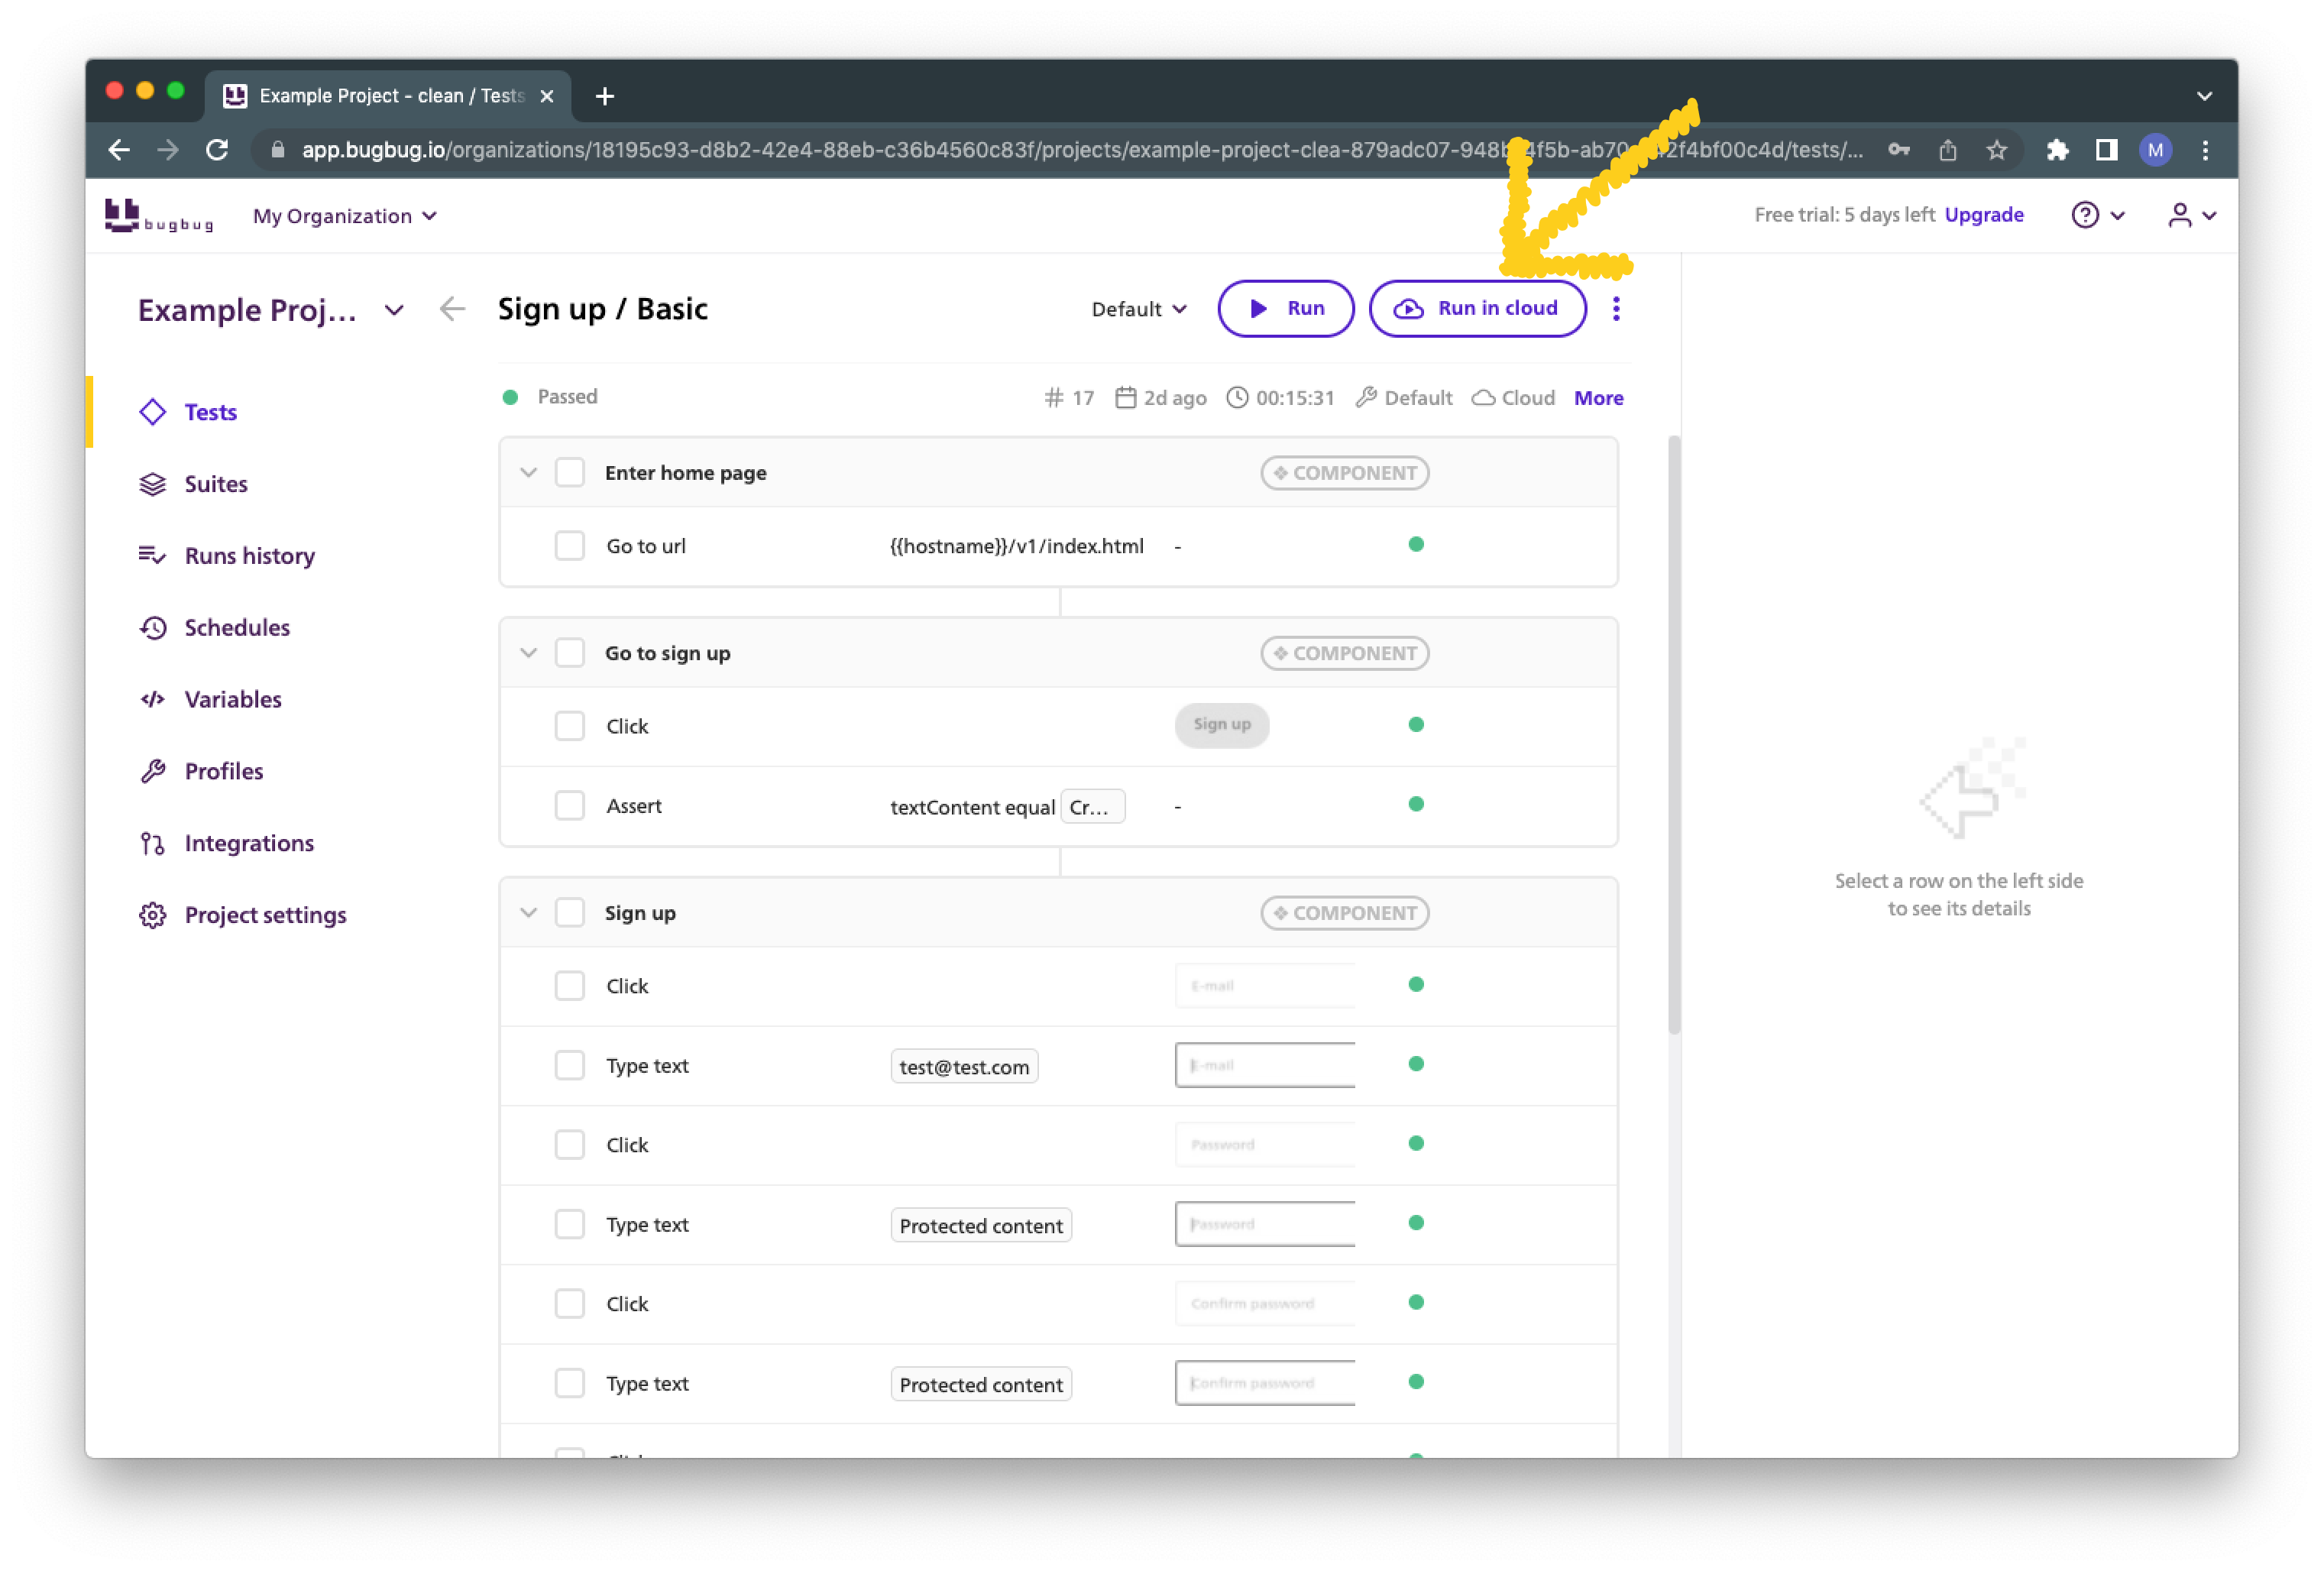Screen dimensions: 2324x1571
Task: Click the COMPONENT badge of Sign up group
Action: pyautogui.click(x=1344, y=913)
